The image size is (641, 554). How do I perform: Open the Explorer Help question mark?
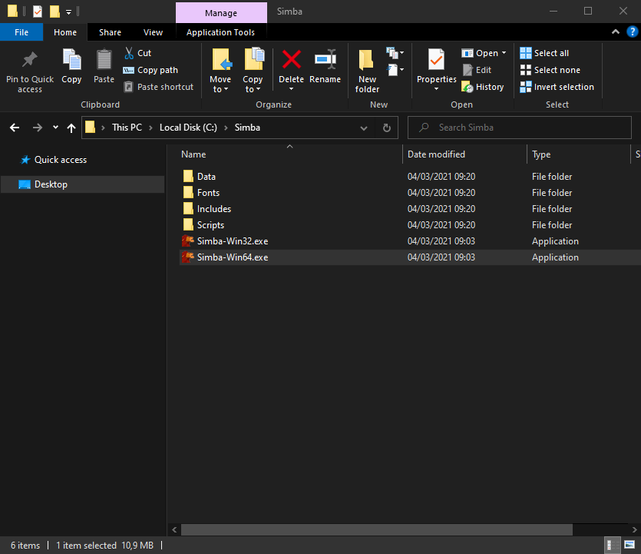(x=632, y=32)
